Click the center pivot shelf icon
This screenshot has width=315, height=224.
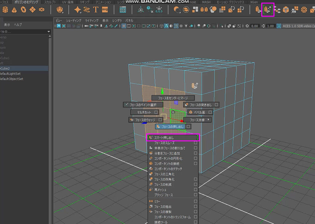[141, 10]
